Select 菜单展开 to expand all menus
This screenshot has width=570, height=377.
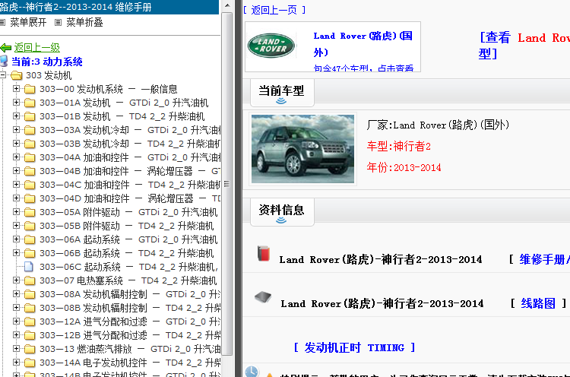(x=28, y=23)
